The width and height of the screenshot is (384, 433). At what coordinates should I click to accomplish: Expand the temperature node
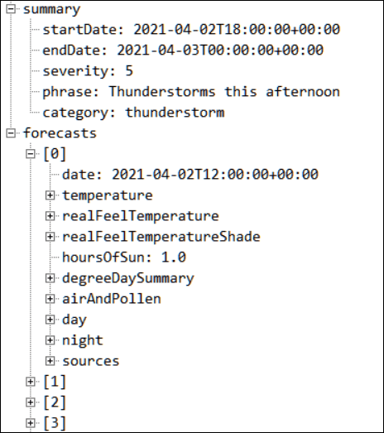tap(50, 195)
